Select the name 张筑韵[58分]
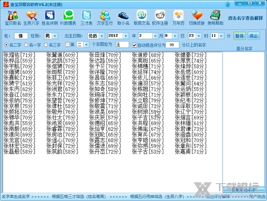The image size is (267, 201). (62, 152)
